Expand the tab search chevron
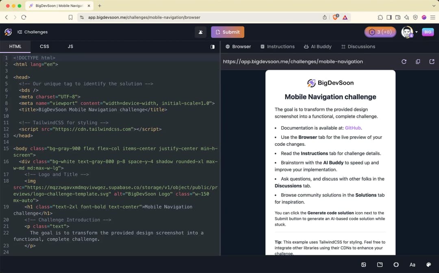 coord(434,6)
